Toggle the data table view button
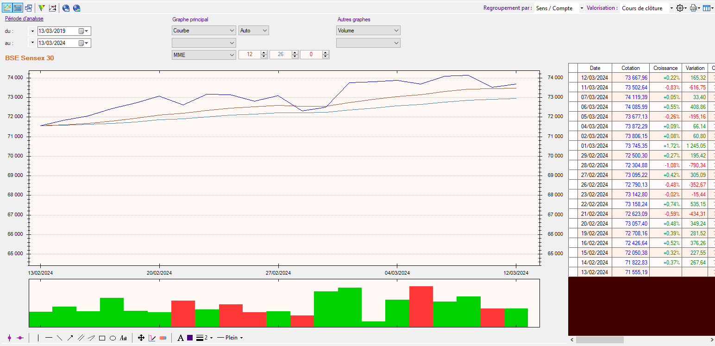Screen dimensions: 715x346 tap(18, 8)
